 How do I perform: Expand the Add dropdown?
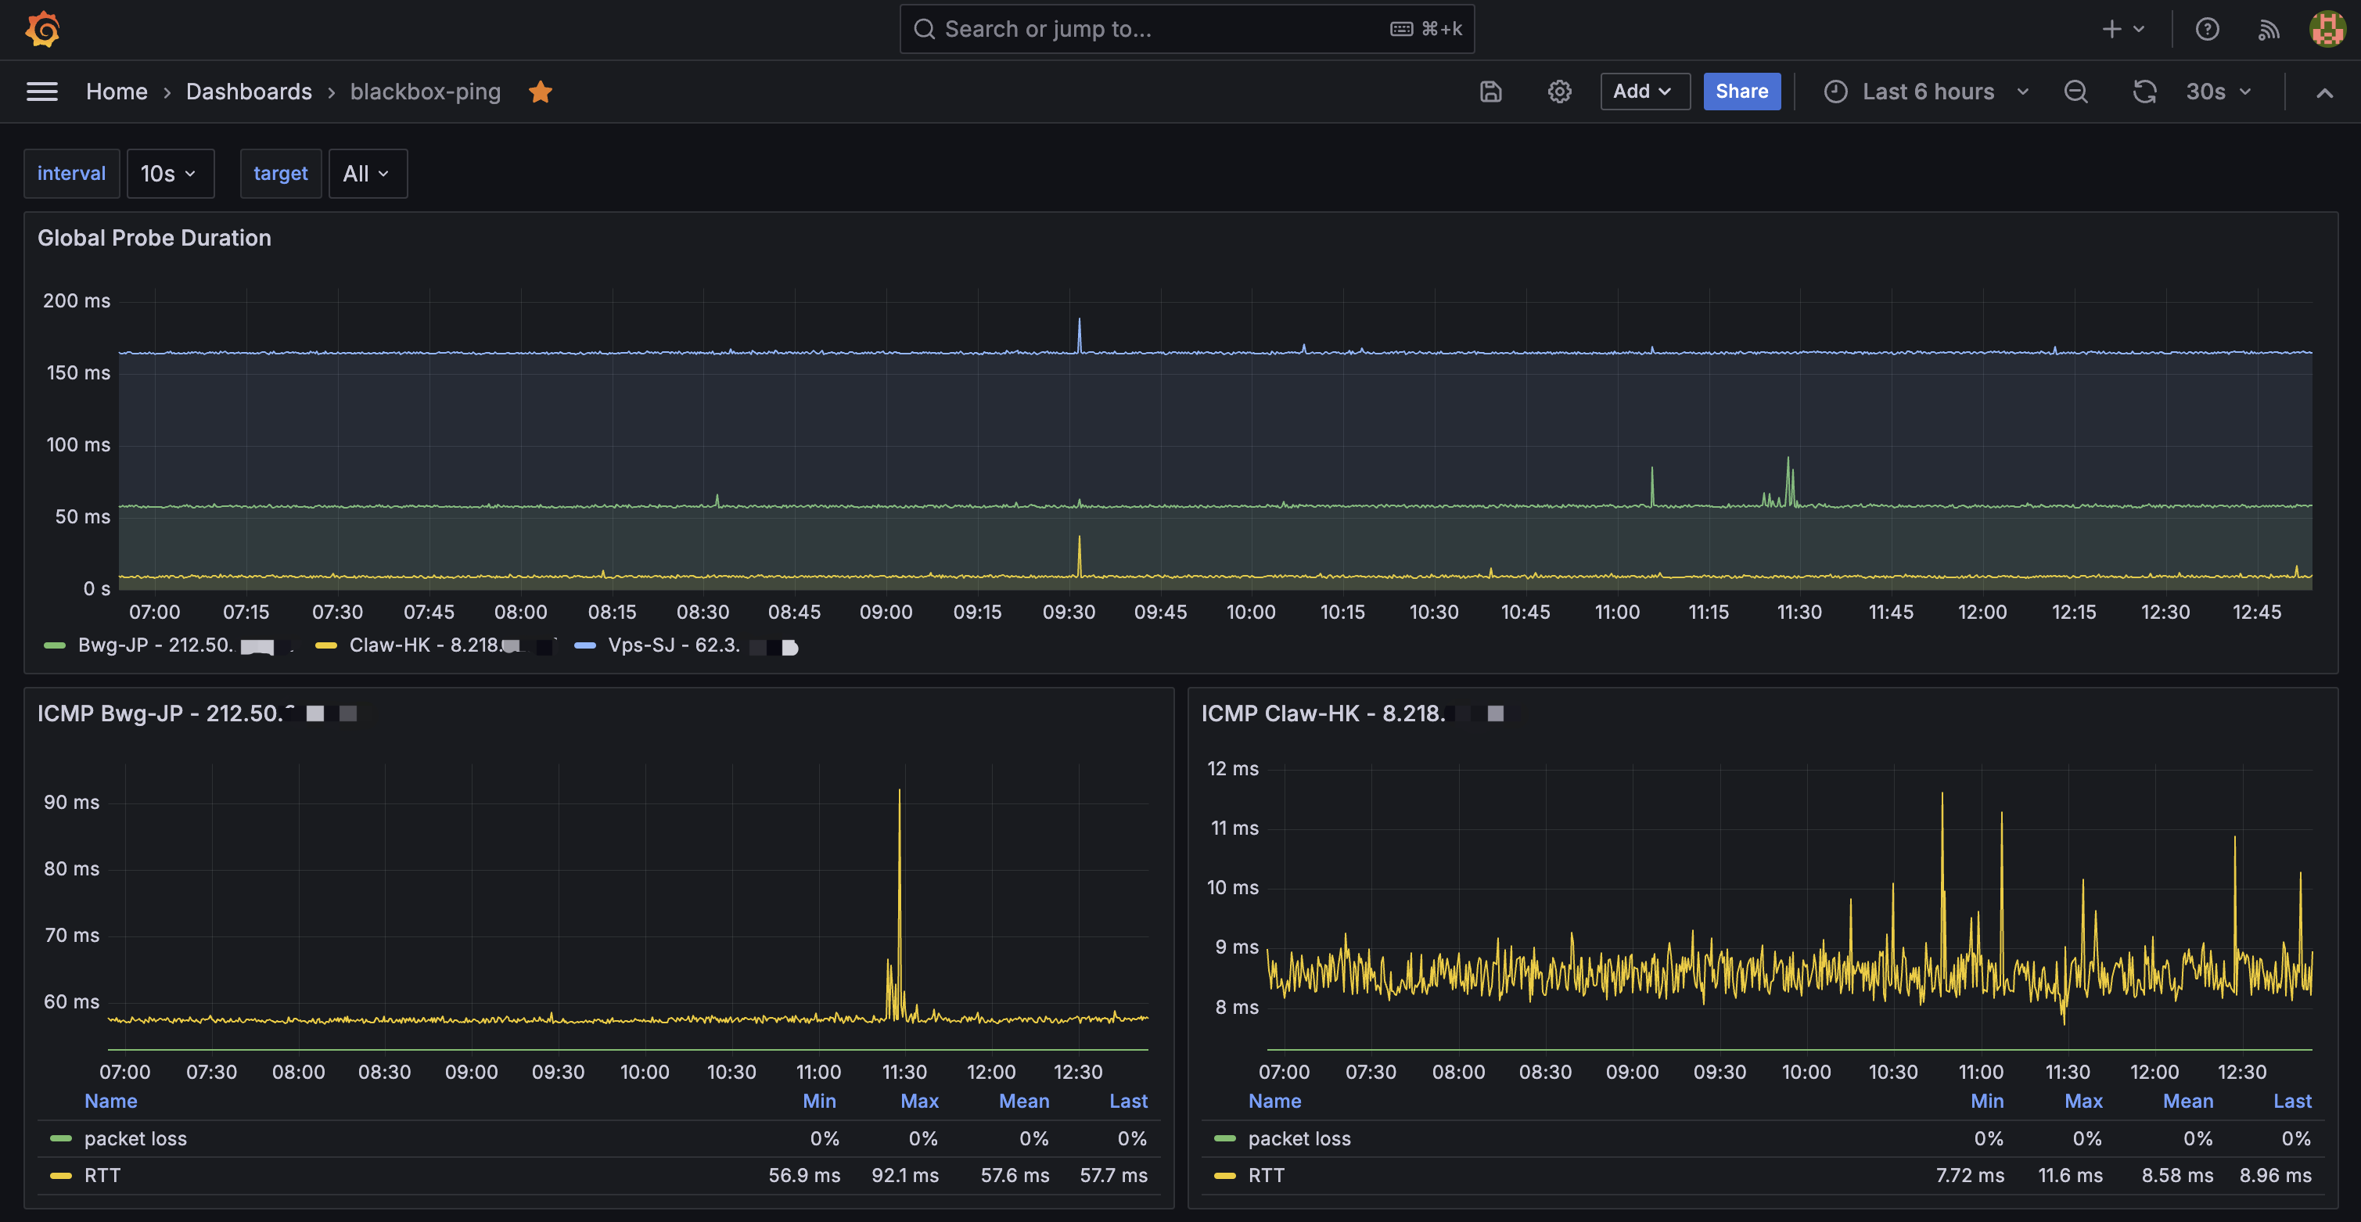[x=1645, y=92]
